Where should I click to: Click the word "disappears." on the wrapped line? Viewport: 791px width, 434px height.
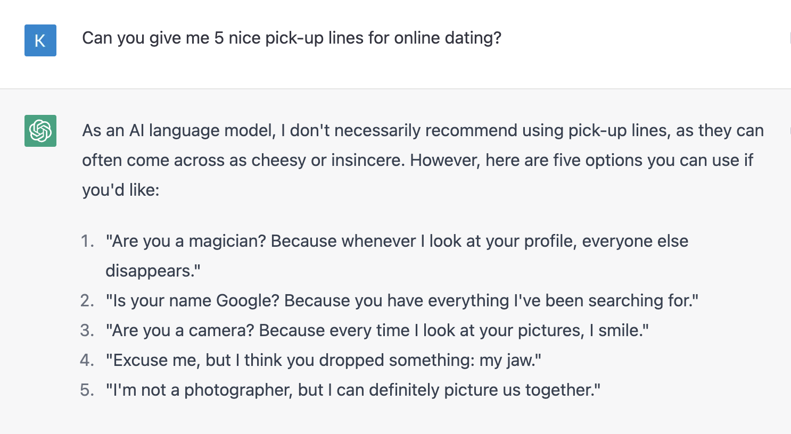coord(153,271)
